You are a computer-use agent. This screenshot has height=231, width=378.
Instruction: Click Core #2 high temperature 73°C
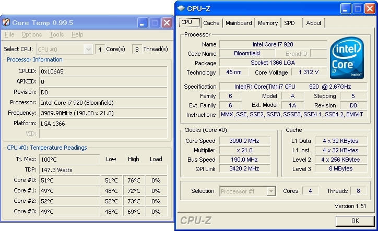[134, 201]
